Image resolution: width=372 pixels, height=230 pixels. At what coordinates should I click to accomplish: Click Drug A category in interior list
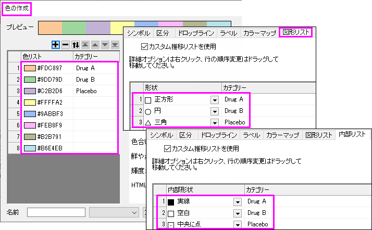coord(257,201)
